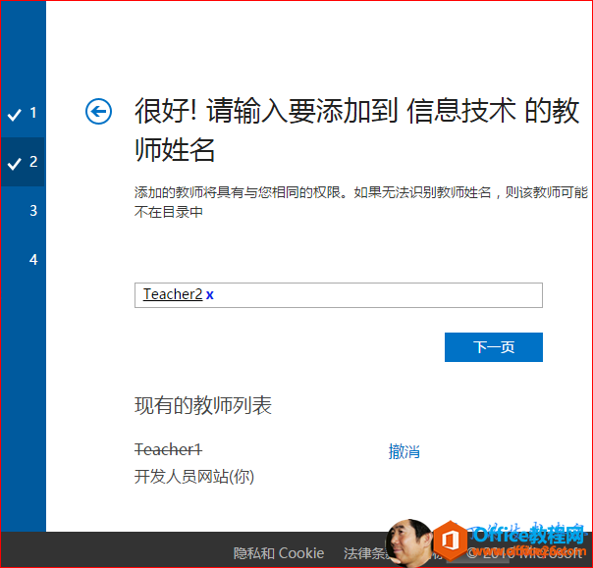This screenshot has width=593, height=568.
Task: Click the checkmark beside step 2
Action: (x=14, y=163)
